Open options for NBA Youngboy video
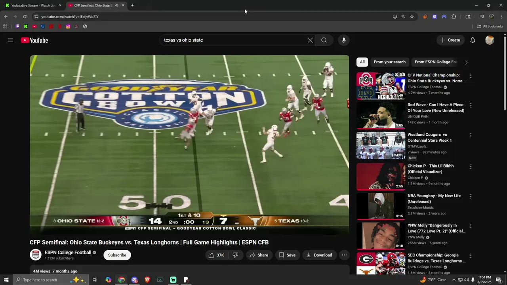This screenshot has width=507, height=285. pos(471,196)
